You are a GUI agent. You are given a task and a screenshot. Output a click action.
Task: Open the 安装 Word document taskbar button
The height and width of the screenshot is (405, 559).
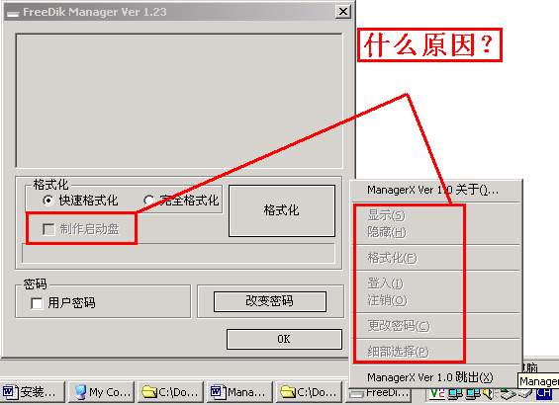[x=33, y=392]
